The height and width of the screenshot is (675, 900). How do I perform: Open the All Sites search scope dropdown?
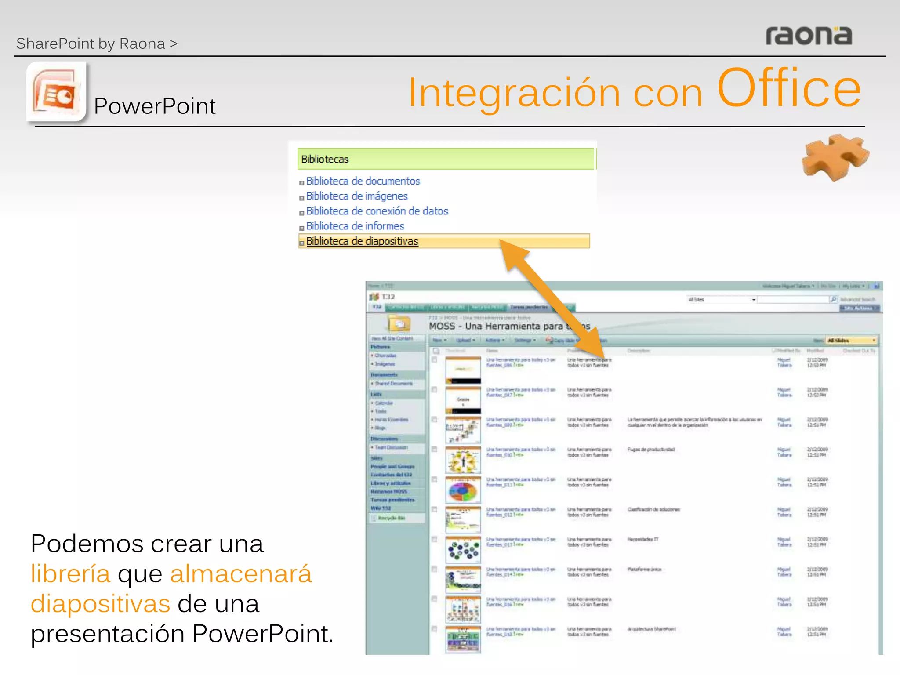[x=722, y=300]
